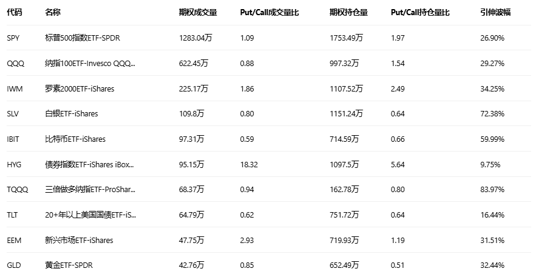Click TQQQ implied volatility 83.97%
Viewport: 536px width, 280px height.
492,190
